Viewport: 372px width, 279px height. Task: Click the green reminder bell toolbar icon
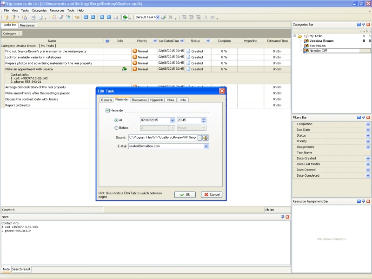click(x=125, y=17)
